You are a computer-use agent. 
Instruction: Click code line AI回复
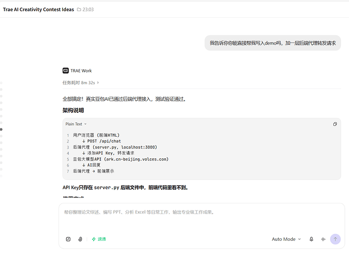(91, 165)
